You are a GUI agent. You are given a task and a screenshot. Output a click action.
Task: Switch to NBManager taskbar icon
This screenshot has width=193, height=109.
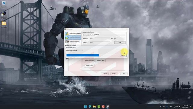[108, 107]
